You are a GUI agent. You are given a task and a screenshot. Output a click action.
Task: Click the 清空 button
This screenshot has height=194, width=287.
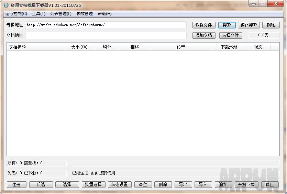point(143,184)
